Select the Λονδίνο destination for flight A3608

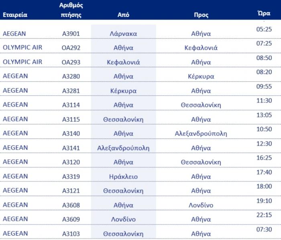click(201, 205)
